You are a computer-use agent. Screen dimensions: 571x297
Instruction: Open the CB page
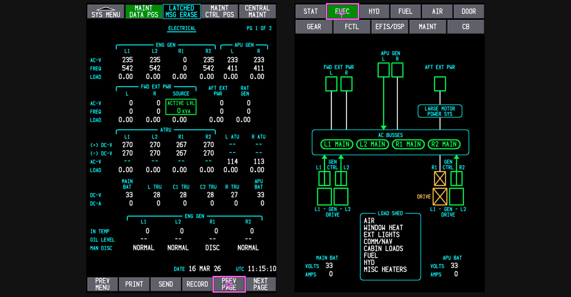pos(466,27)
